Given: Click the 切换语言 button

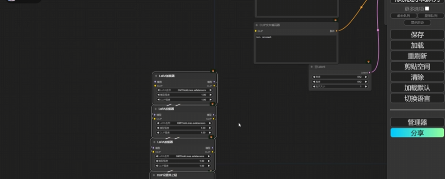Looking at the screenshot, I should pos(417,98).
